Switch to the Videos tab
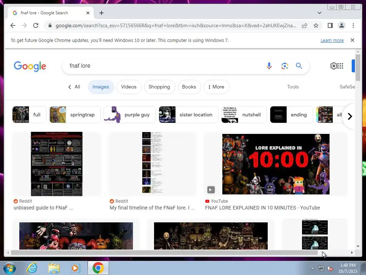Image resolution: width=366 pixels, height=275 pixels. [x=129, y=87]
